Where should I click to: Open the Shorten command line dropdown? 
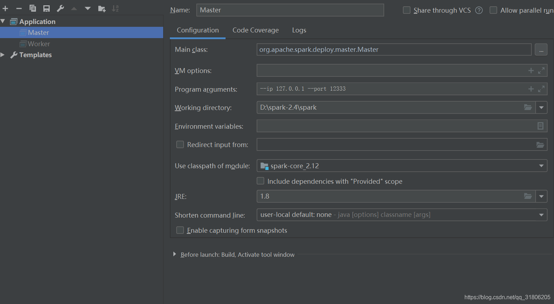(x=541, y=215)
